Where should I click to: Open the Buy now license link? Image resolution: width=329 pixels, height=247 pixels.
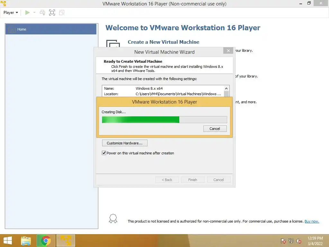312,221
